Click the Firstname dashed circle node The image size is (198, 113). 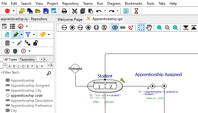[x=75, y=68]
